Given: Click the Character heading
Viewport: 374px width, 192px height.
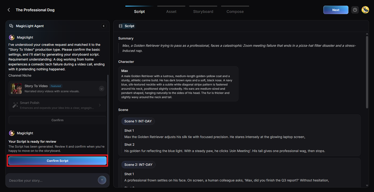Looking at the screenshot, I should tap(126, 62).
